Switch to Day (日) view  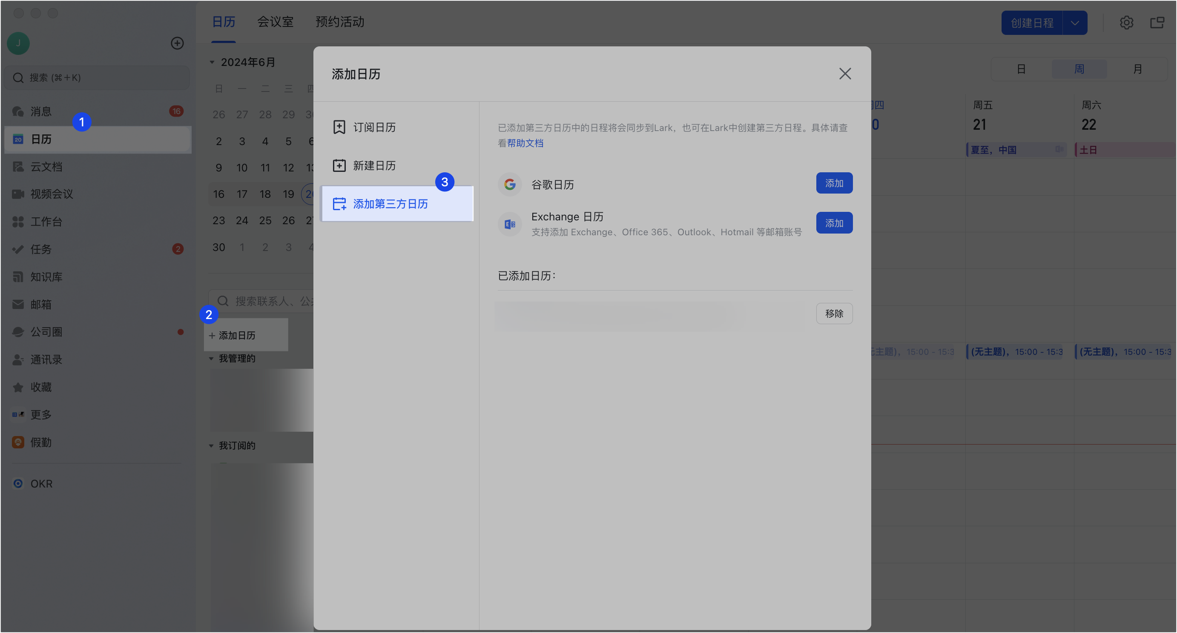click(x=1021, y=69)
